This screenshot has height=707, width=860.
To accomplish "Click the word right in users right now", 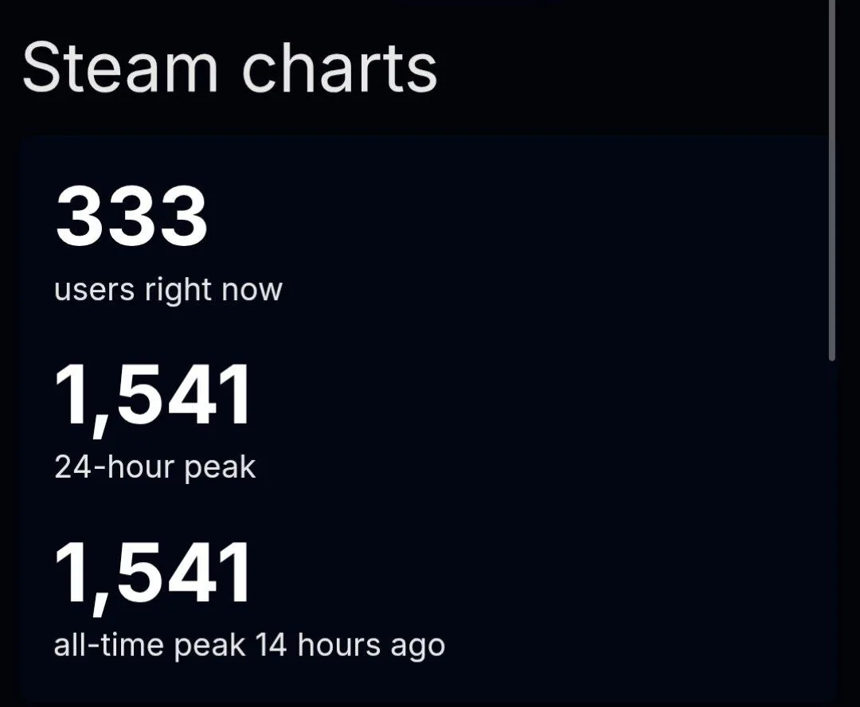I will [x=178, y=291].
